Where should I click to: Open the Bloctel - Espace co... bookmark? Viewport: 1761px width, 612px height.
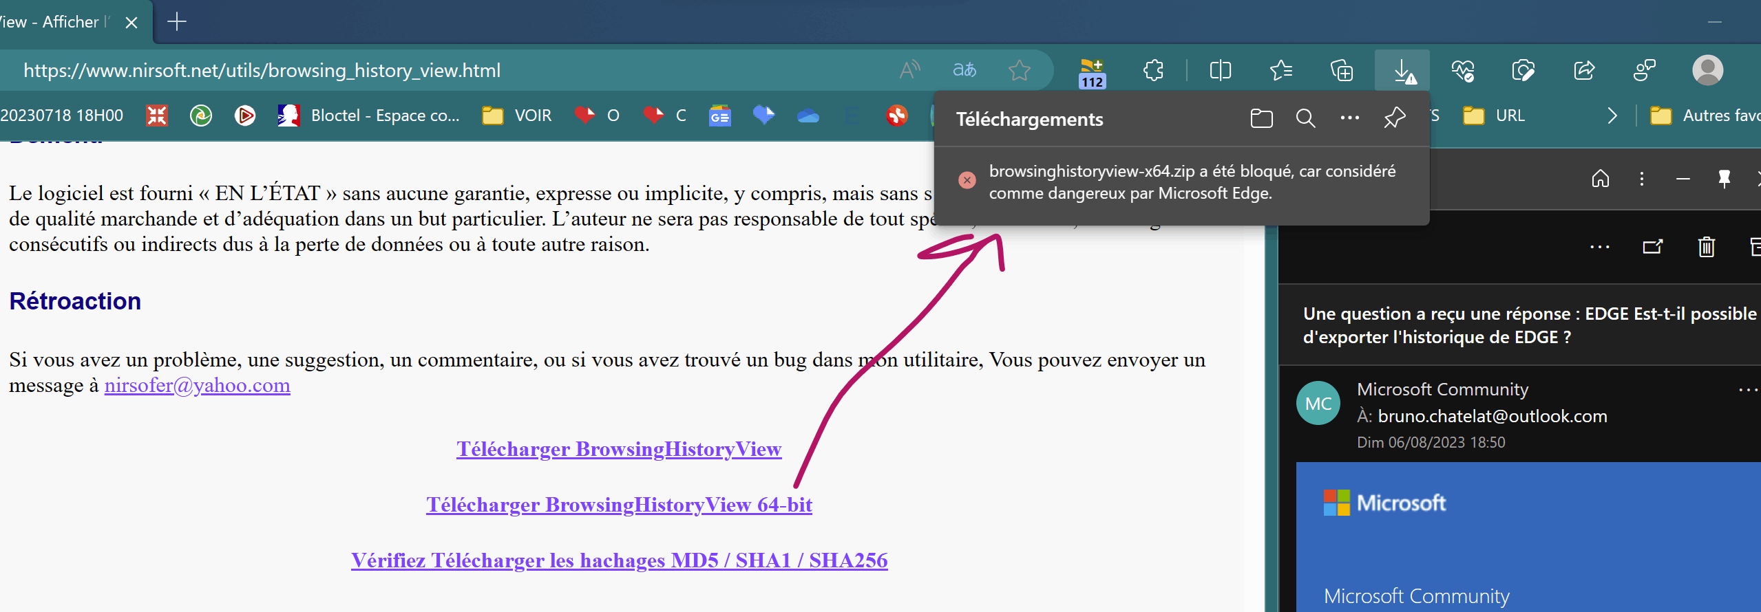(368, 116)
